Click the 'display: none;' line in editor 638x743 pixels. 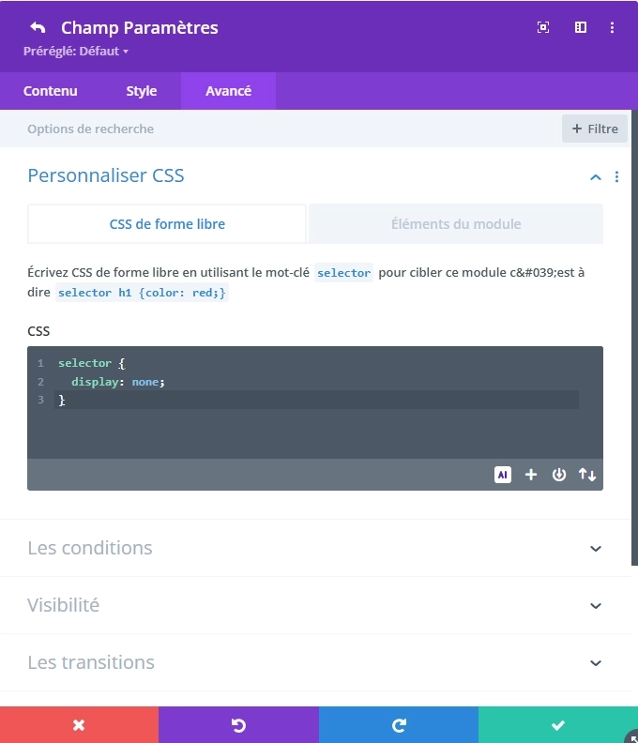118,382
